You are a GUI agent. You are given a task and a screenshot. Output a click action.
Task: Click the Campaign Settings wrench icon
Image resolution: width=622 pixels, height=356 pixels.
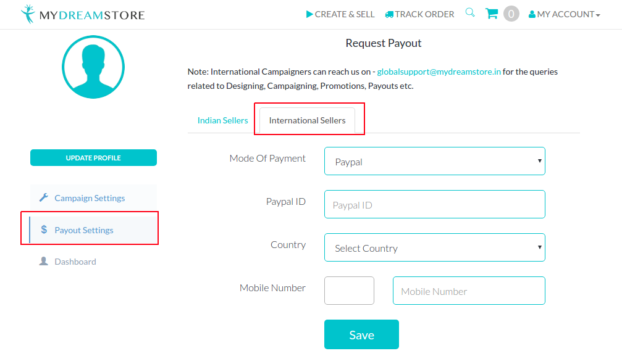(43, 198)
